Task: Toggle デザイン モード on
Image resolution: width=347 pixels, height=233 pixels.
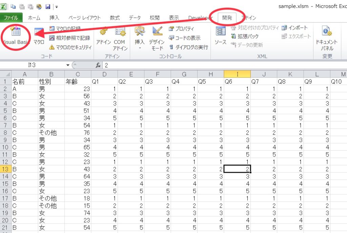Action: pos(157,38)
